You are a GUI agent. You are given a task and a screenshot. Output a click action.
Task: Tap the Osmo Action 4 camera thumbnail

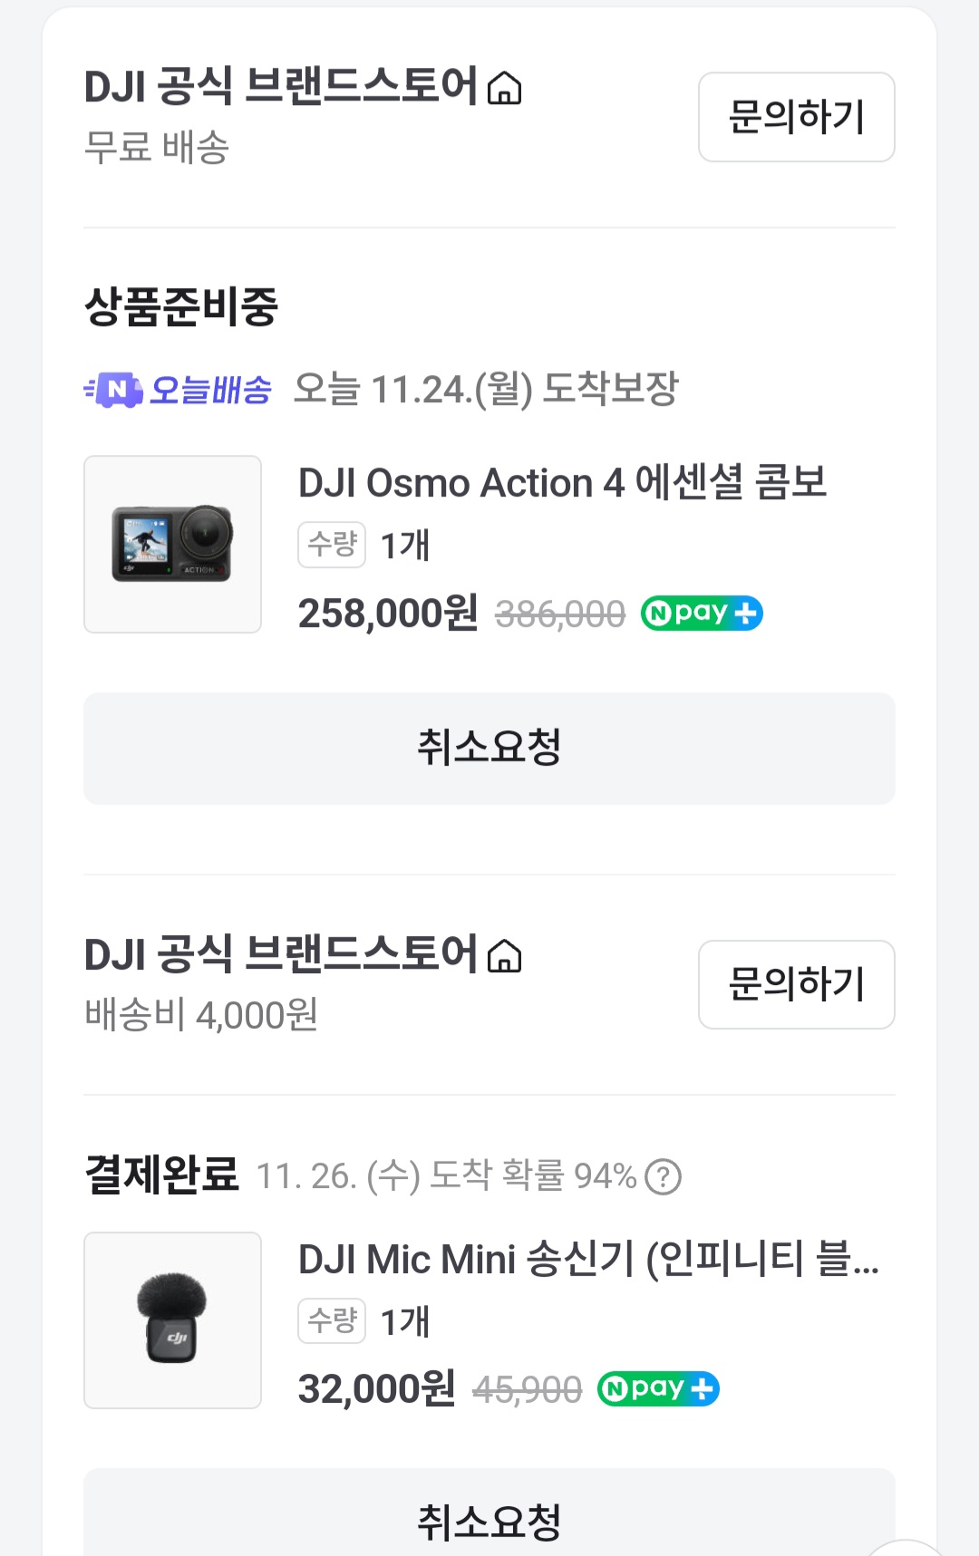[x=172, y=544]
